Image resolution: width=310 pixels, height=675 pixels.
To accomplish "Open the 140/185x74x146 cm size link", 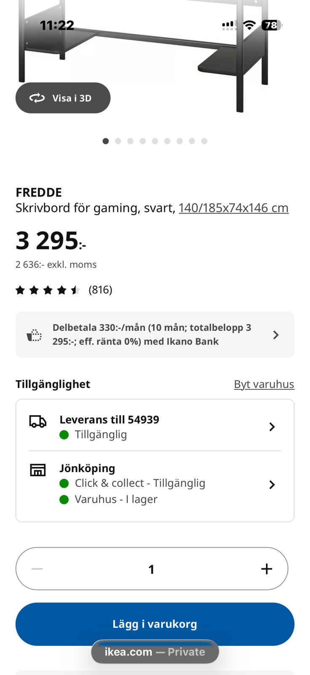I will 233,208.
